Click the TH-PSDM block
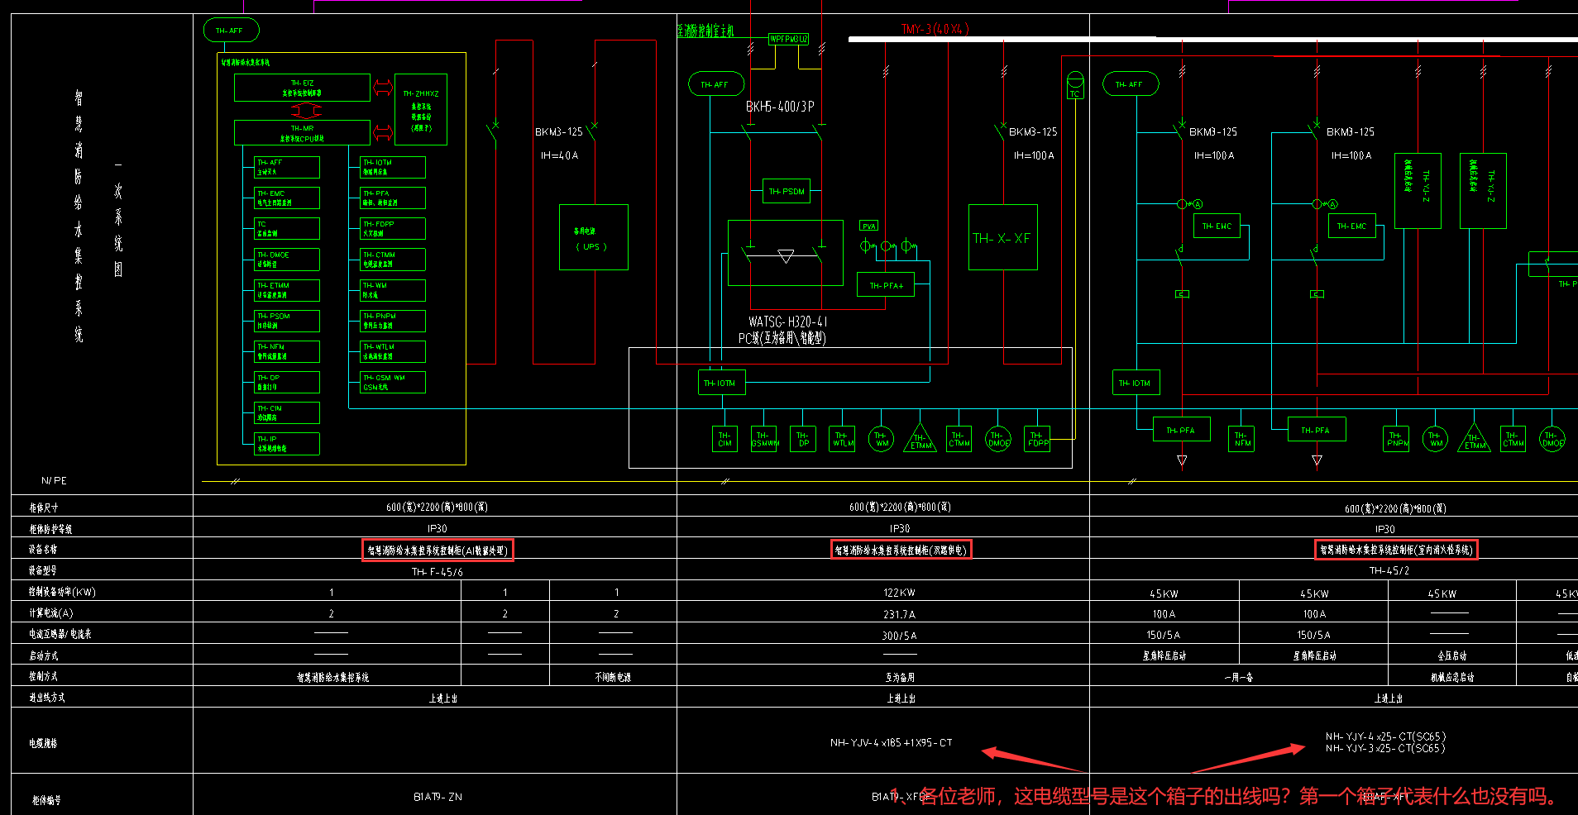The image size is (1578, 815). click(x=786, y=191)
